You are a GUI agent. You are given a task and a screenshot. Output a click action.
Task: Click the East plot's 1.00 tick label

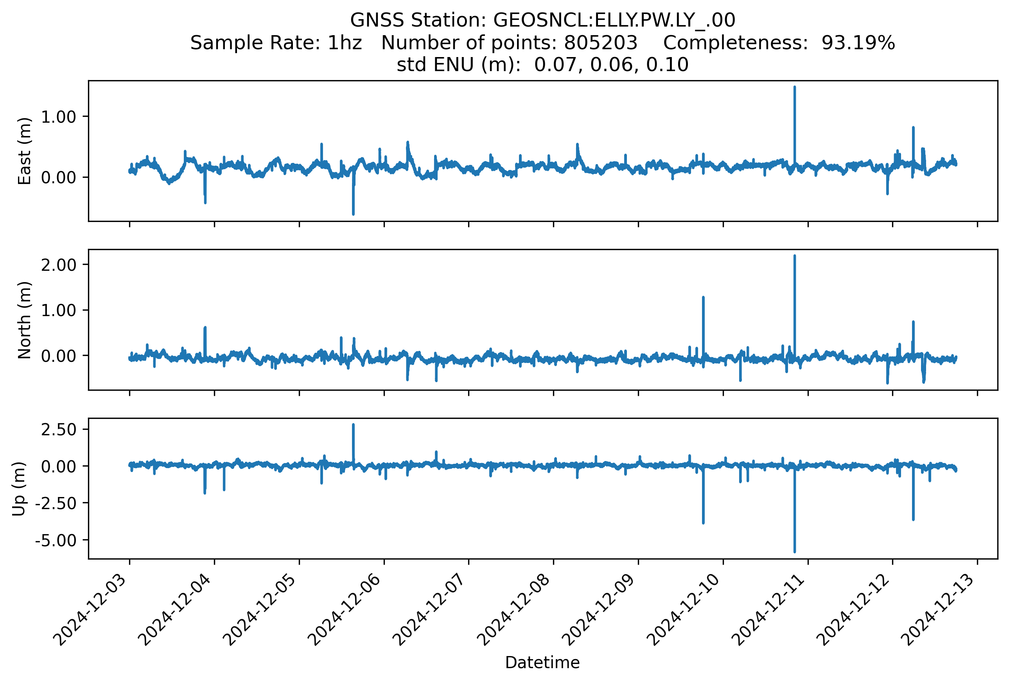click(x=59, y=117)
